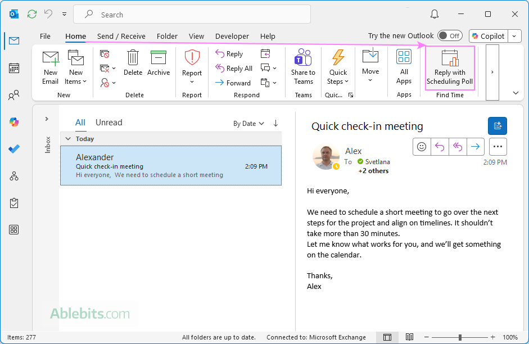This screenshot has width=529, height=344.
Task: Turn on Try the new Outlook toggle
Action: (x=450, y=35)
